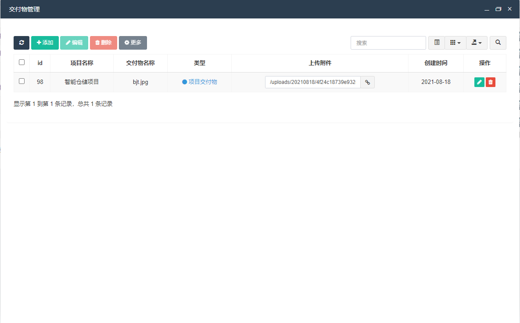The image size is (520, 323).
Task: Click the 2021-08-18 date cell
Action: (436, 82)
